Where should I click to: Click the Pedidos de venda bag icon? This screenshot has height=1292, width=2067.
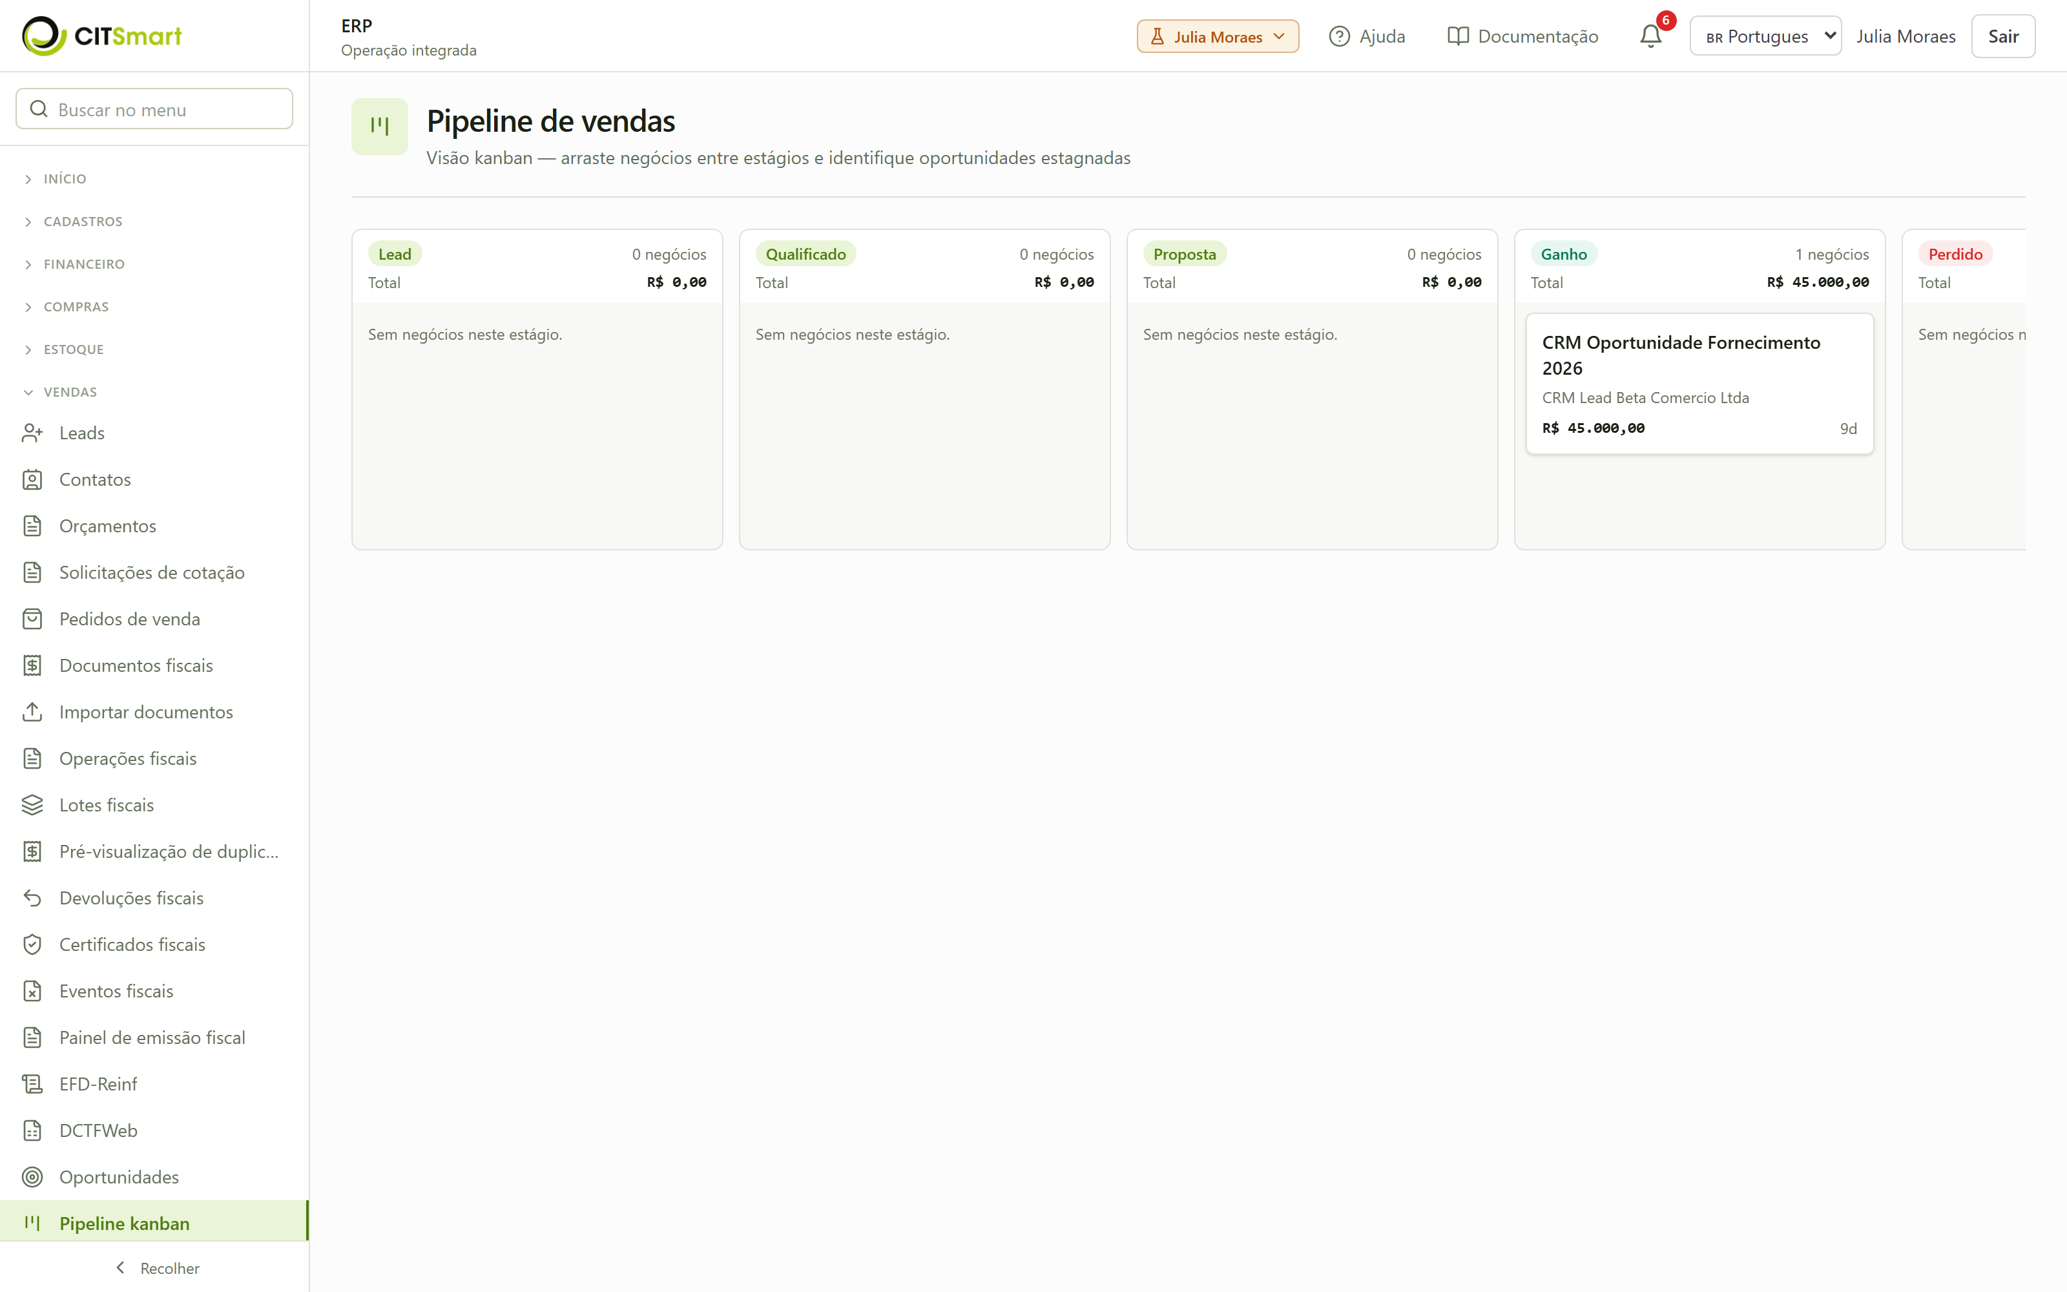(32, 619)
